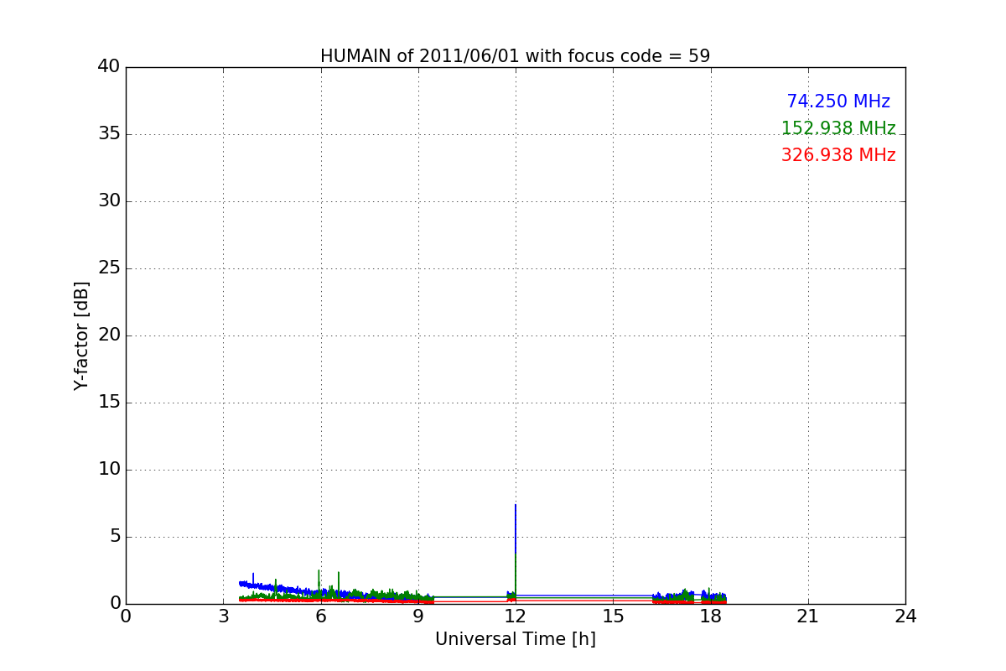
Task: Click y-axis tick label '35'
Action: tap(109, 134)
